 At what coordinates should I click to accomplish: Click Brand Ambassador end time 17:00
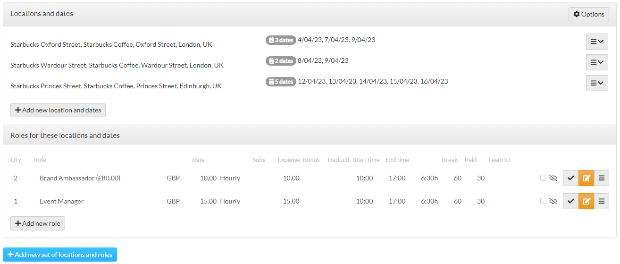tap(397, 178)
